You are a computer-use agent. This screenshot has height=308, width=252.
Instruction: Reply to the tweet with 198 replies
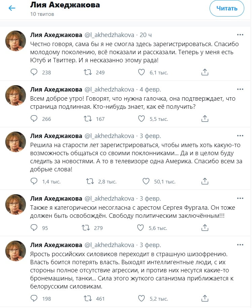coord(34,298)
